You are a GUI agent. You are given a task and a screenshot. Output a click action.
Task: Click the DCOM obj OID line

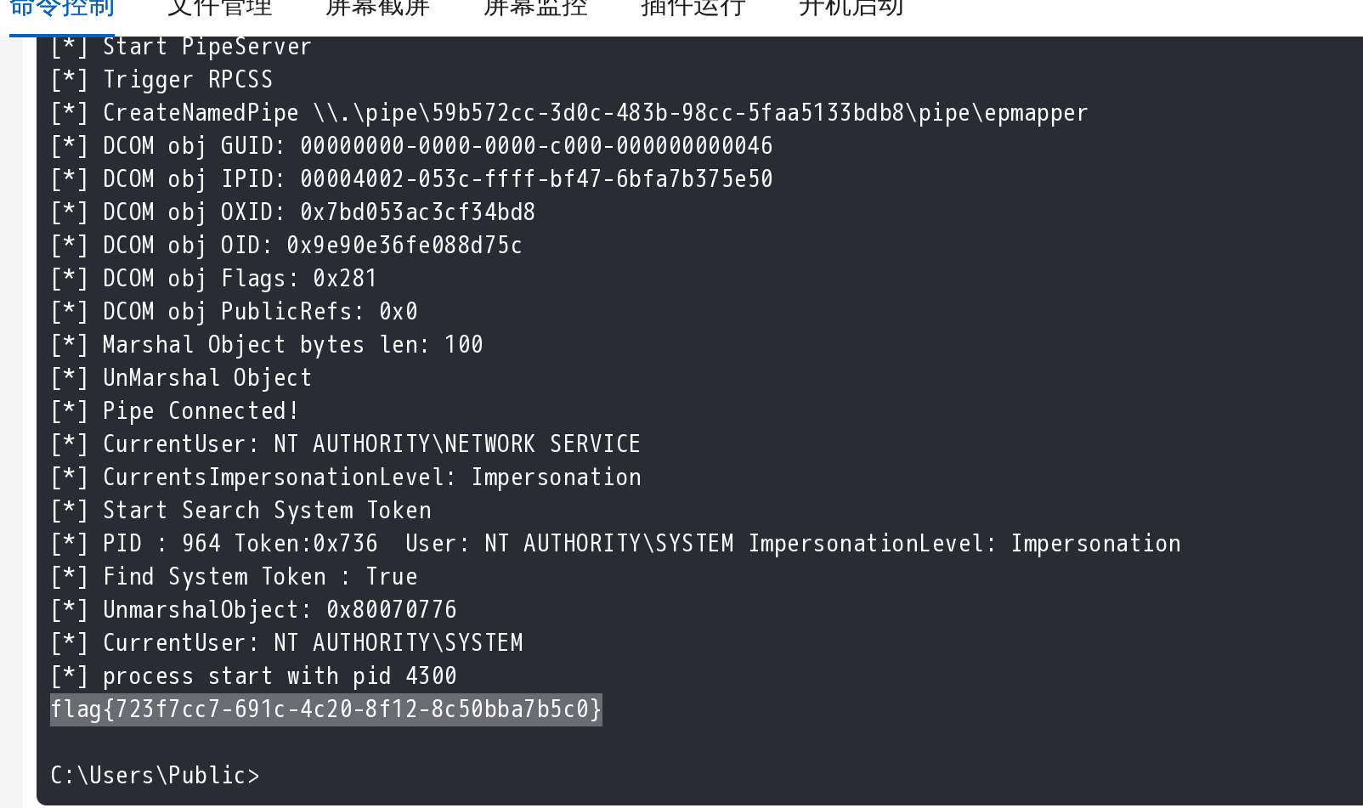click(286, 245)
